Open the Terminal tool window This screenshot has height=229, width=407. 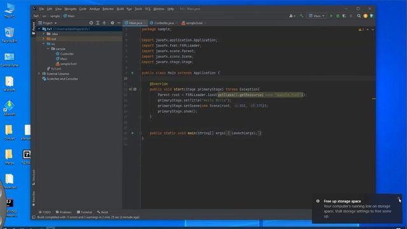point(85,212)
